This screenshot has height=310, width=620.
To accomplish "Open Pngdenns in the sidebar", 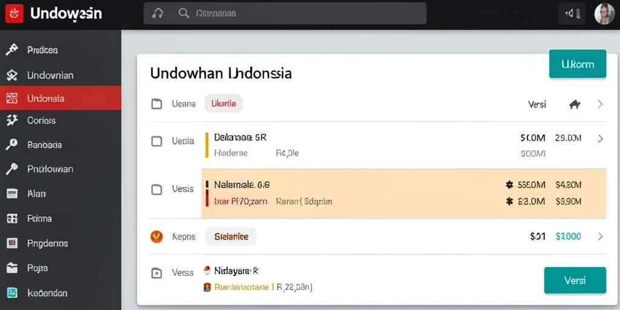I will click(x=61, y=243).
